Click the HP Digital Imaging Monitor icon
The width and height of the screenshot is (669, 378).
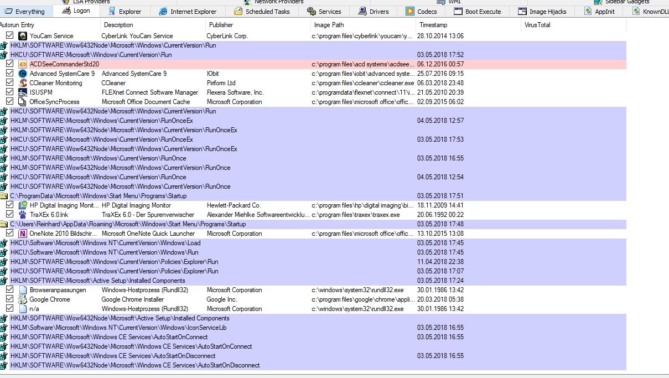pyautogui.click(x=23, y=205)
